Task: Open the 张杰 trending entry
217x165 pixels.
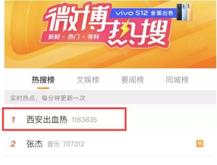Action: tap(34, 144)
